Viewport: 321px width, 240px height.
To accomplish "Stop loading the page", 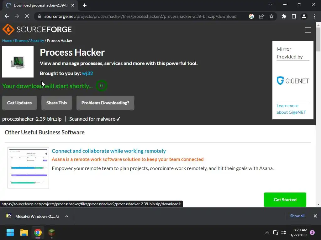I will tap(27, 16).
